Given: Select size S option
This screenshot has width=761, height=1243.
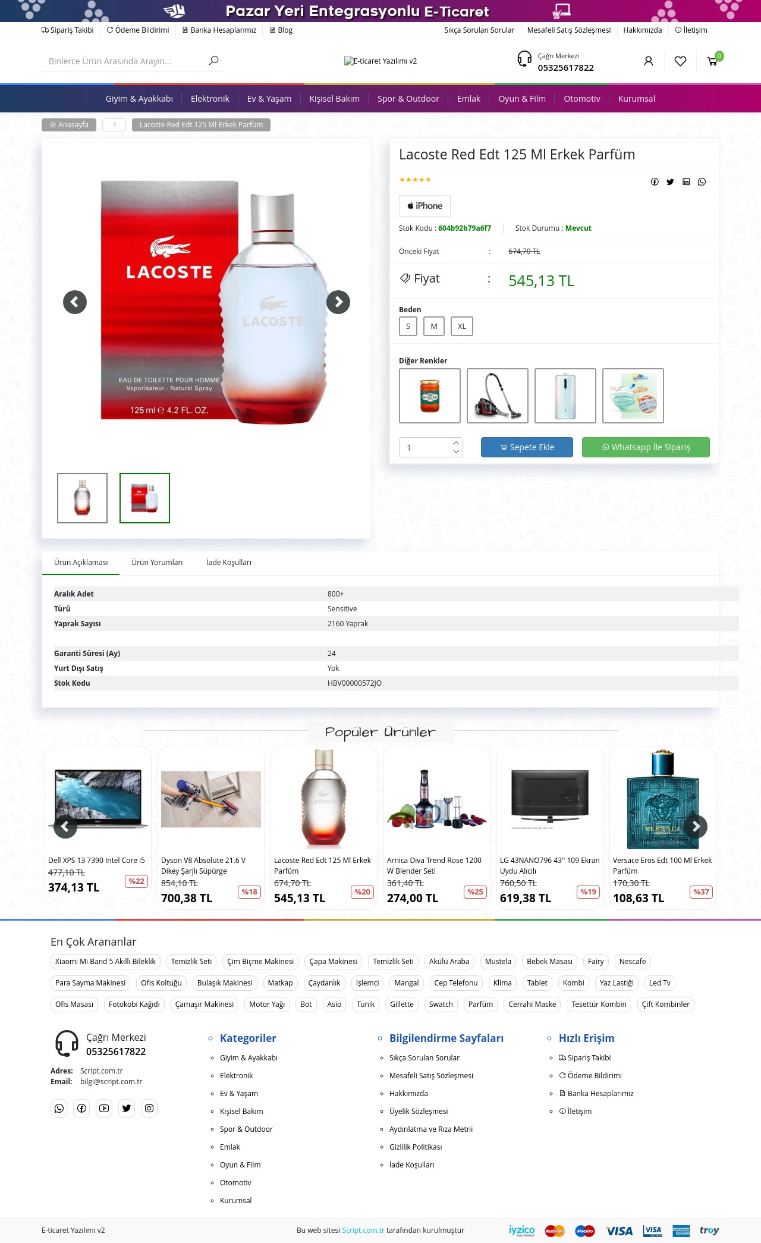Looking at the screenshot, I should coord(408,326).
